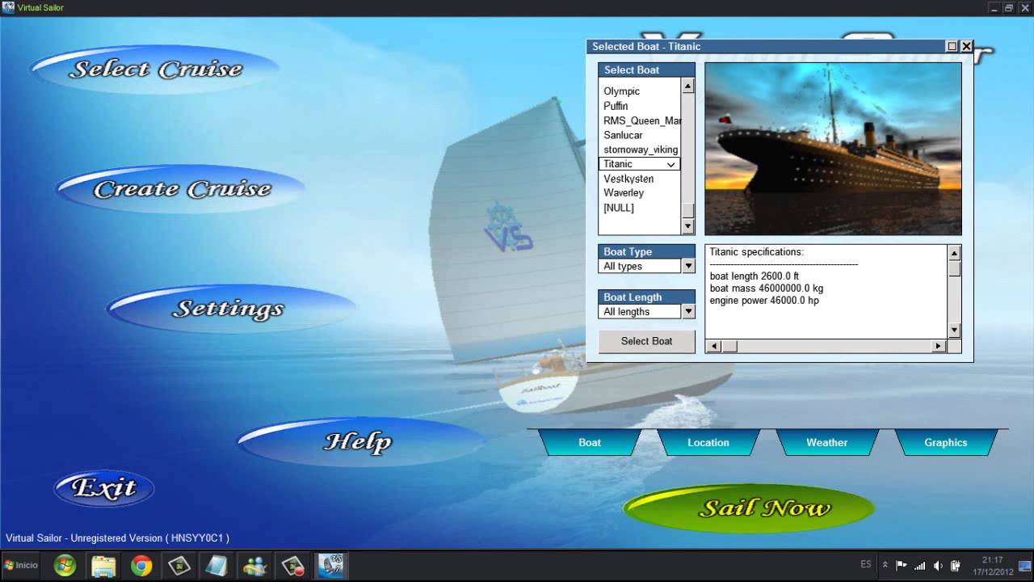Switch to the Boat tab
This screenshot has width=1034, height=582.
pyautogui.click(x=590, y=442)
